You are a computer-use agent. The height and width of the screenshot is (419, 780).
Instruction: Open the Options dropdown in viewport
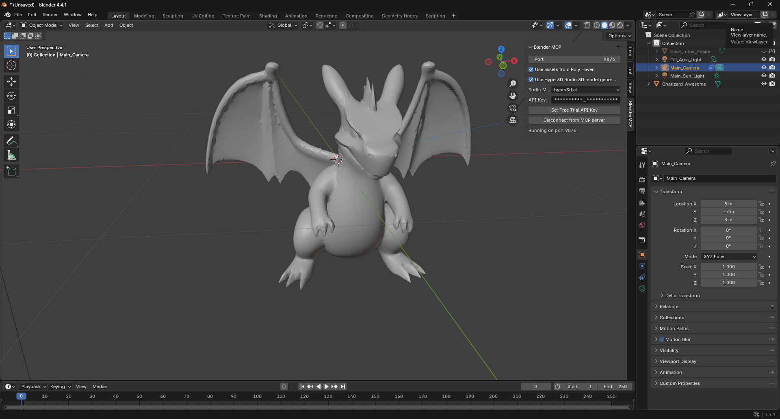[x=620, y=36]
